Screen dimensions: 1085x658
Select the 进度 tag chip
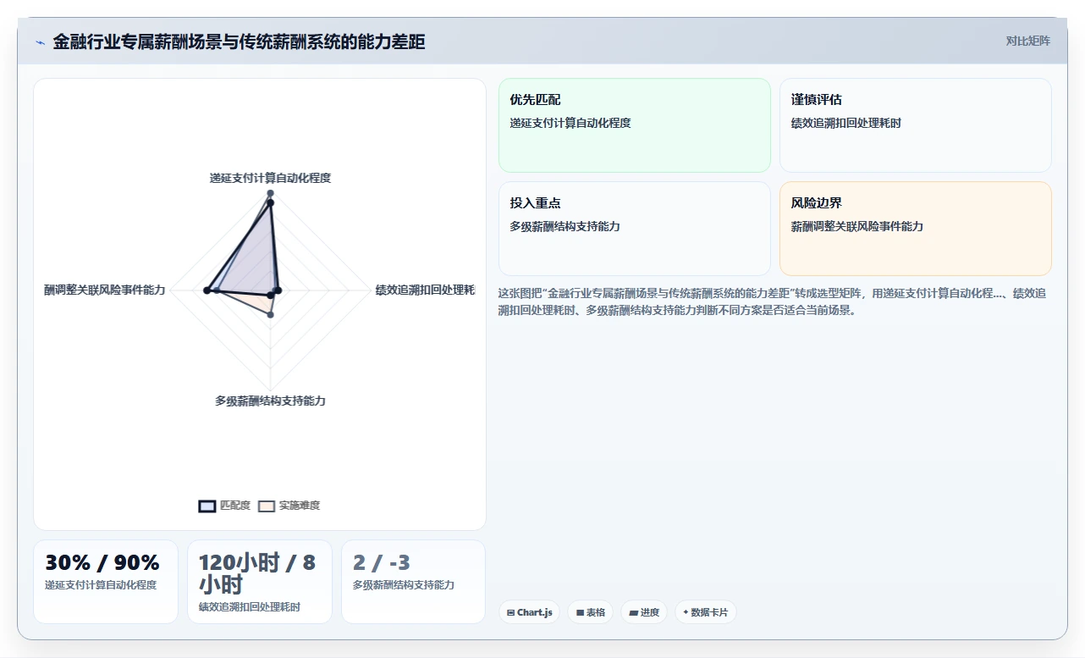[x=644, y=612]
